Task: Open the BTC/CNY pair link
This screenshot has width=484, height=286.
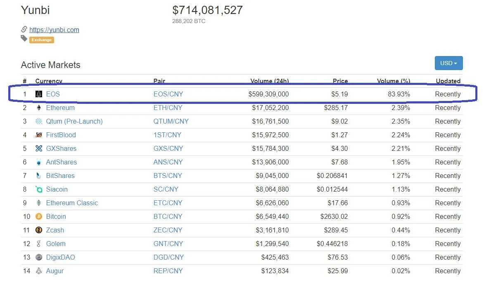Action: click(168, 216)
